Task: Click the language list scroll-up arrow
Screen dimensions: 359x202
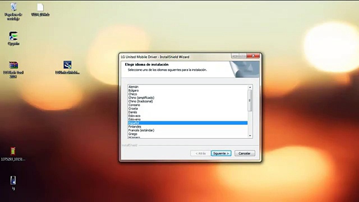Action: coord(250,87)
